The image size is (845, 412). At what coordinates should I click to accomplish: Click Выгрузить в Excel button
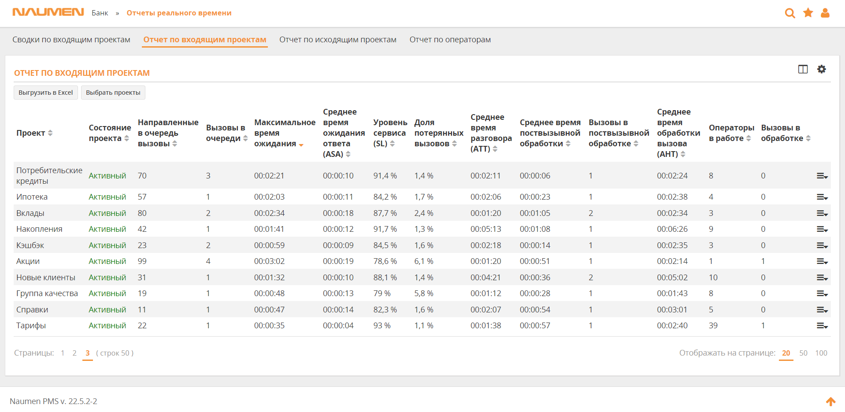pos(46,93)
